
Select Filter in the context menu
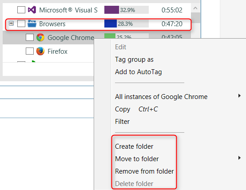tap(122, 122)
